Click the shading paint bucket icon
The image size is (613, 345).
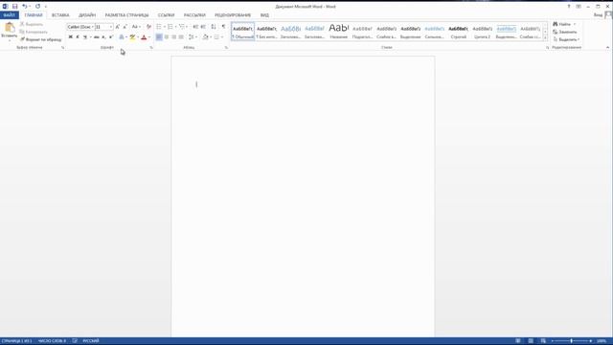tap(205, 37)
